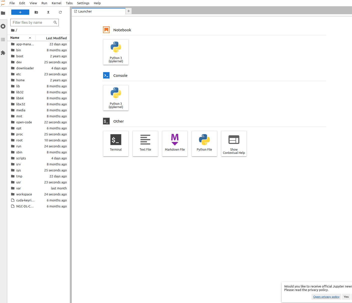The height and width of the screenshot is (303, 352).
Task: Click Yes on Jupyter news prompt
Action: [x=346, y=297]
